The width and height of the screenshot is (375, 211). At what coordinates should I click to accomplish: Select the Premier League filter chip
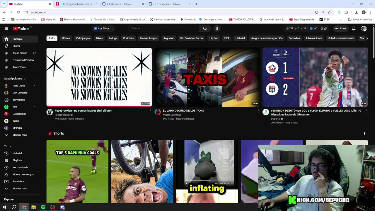coord(149,38)
